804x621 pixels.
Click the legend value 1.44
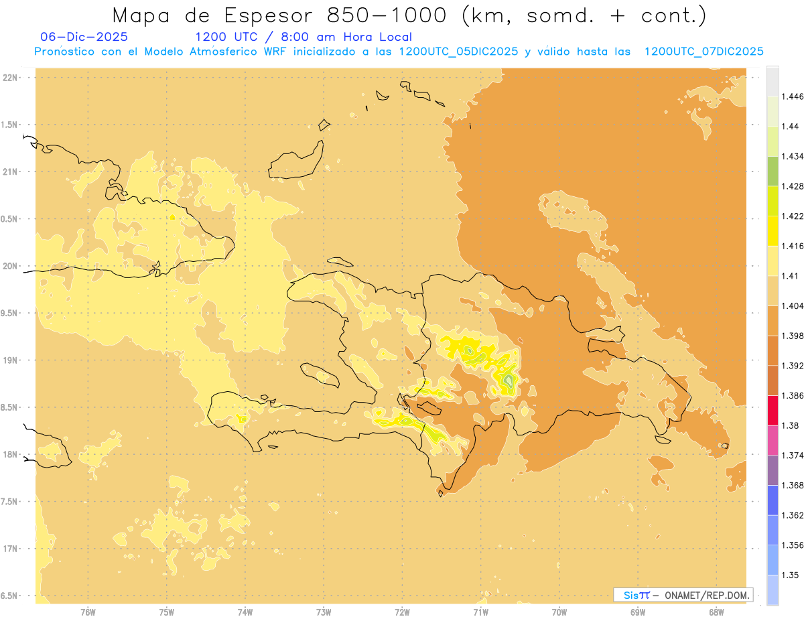coord(791,127)
